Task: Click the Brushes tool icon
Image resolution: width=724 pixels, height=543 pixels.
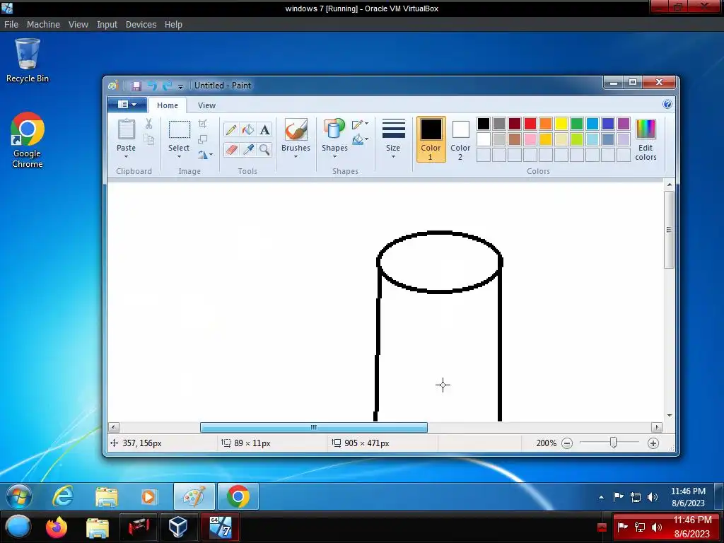Action: (296, 130)
